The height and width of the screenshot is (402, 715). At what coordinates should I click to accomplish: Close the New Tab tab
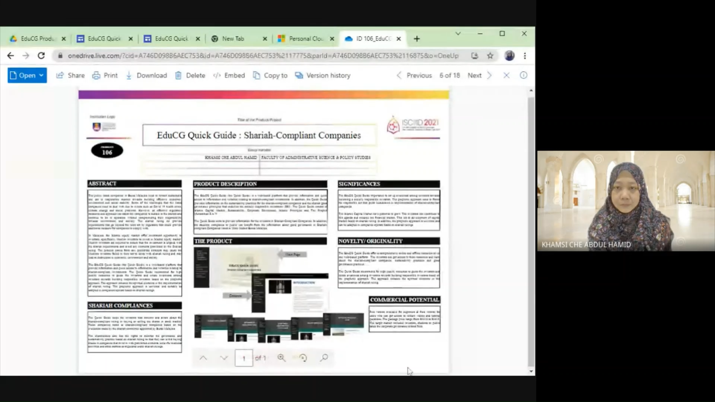click(x=265, y=38)
